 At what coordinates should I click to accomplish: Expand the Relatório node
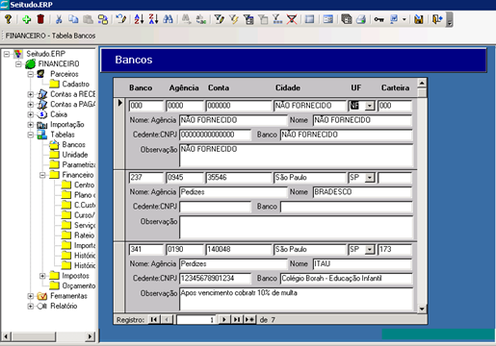[31, 306]
